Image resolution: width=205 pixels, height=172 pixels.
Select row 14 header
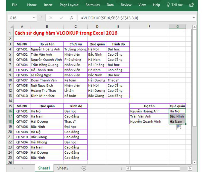pyautogui.click(x=10, y=101)
